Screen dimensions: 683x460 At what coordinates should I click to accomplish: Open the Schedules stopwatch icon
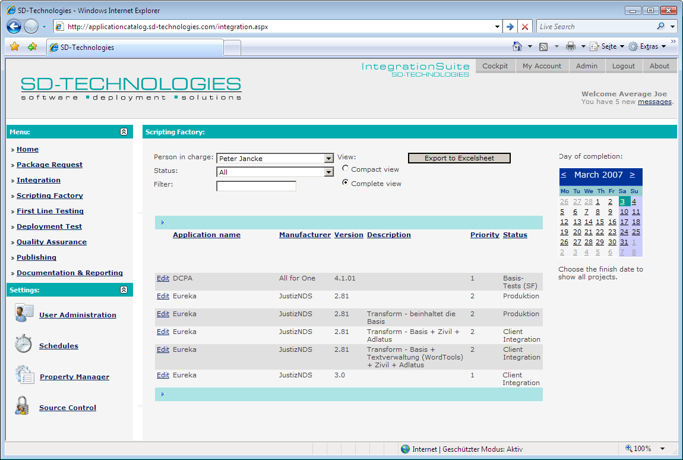pos(24,344)
